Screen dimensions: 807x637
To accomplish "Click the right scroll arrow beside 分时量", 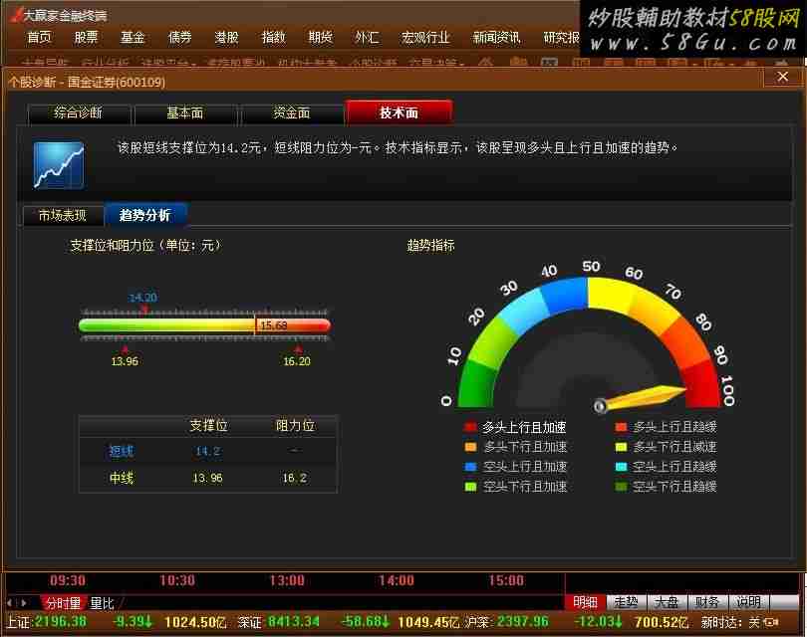I will [x=24, y=602].
